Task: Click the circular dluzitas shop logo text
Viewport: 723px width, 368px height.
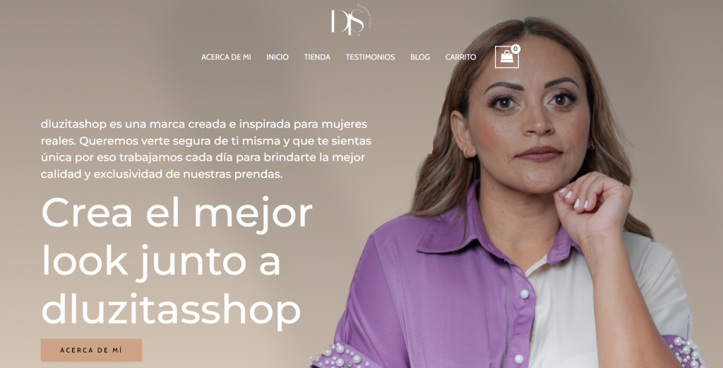Action: pyautogui.click(x=365, y=17)
